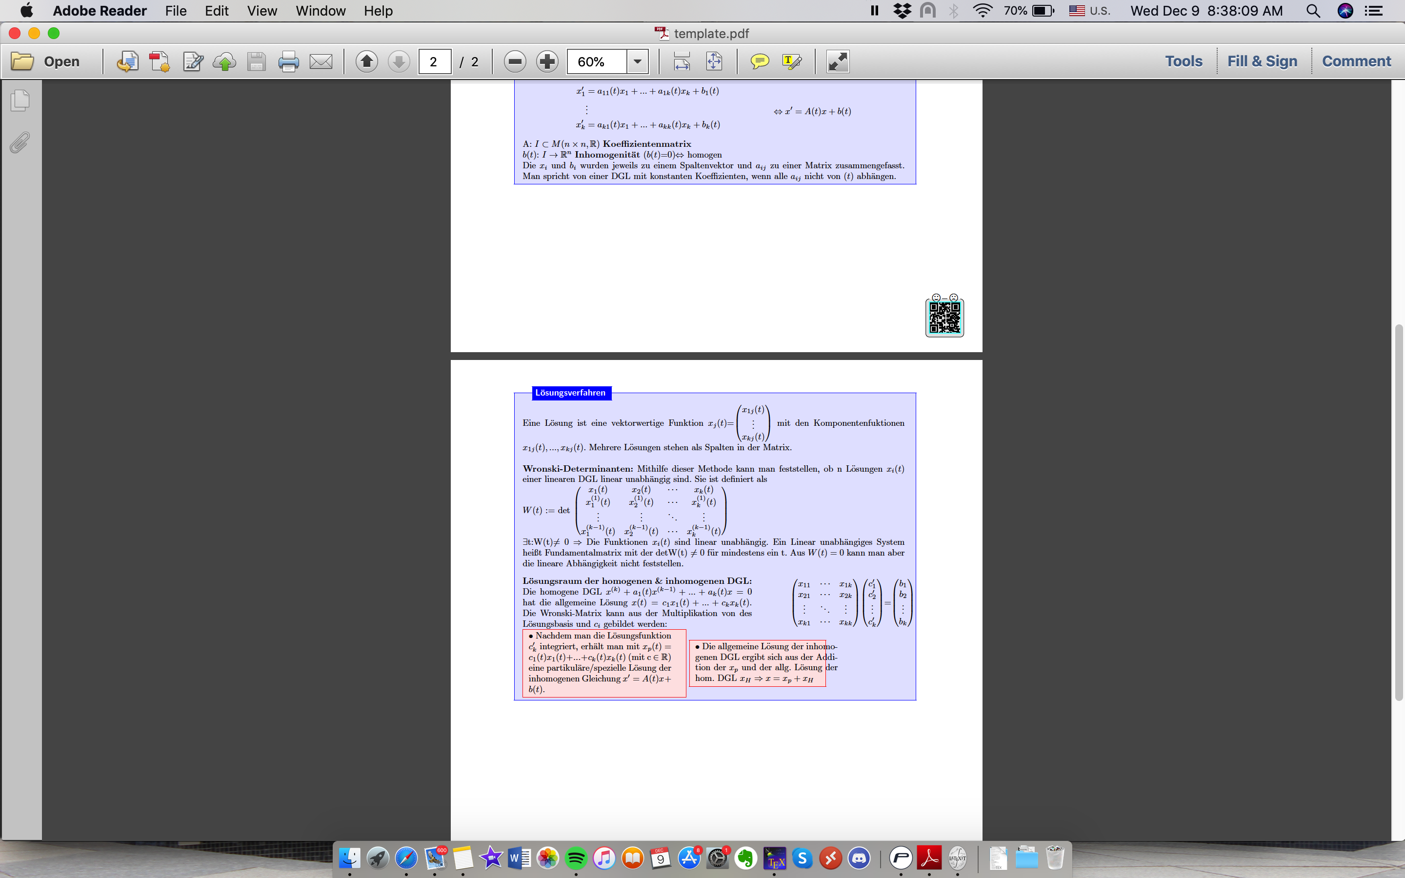Toggle the scrolling fit-width mode
The height and width of the screenshot is (878, 1405).
pyautogui.click(x=682, y=61)
